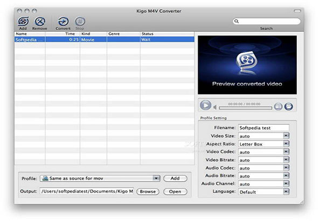Click the Search field
The width and height of the screenshot is (318, 221).
pyautogui.click(x=266, y=21)
